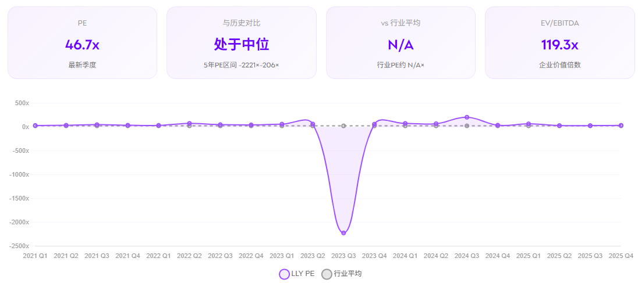Select the 2025 Q4 last data point
This screenshot has width=638, height=283.
pyautogui.click(x=621, y=126)
